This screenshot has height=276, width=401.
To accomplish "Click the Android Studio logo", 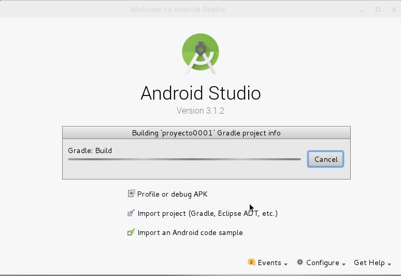I will point(200,53).
